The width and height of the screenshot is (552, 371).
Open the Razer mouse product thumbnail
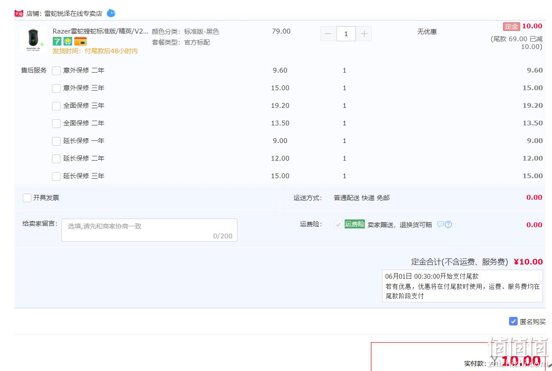pos(33,39)
